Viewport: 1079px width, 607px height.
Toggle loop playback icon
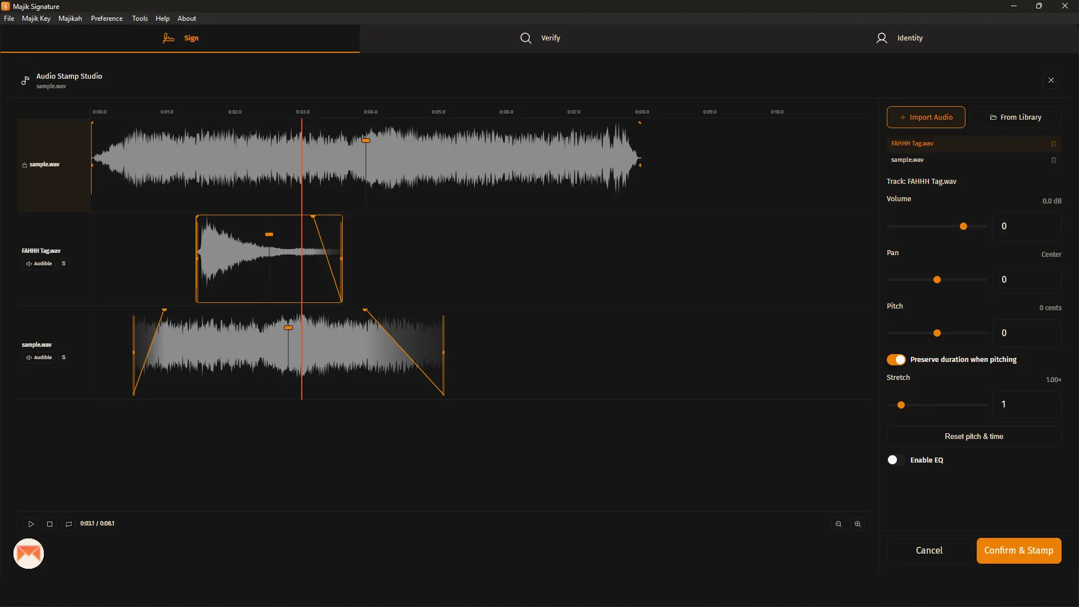69,524
